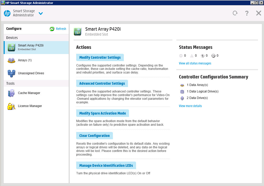Click Modify Controller Settings button

pos(100,57)
